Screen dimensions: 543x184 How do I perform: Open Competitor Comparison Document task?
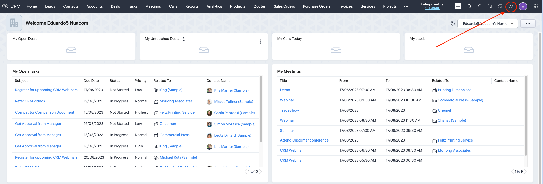45,112
